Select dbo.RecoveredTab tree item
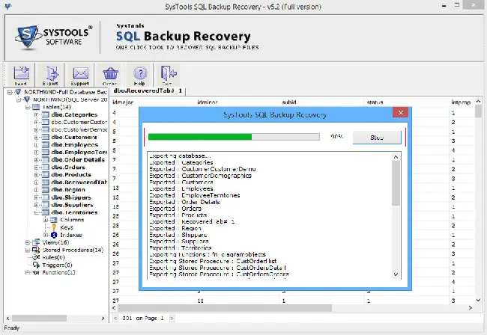This screenshot has width=487, height=335. click(x=79, y=182)
